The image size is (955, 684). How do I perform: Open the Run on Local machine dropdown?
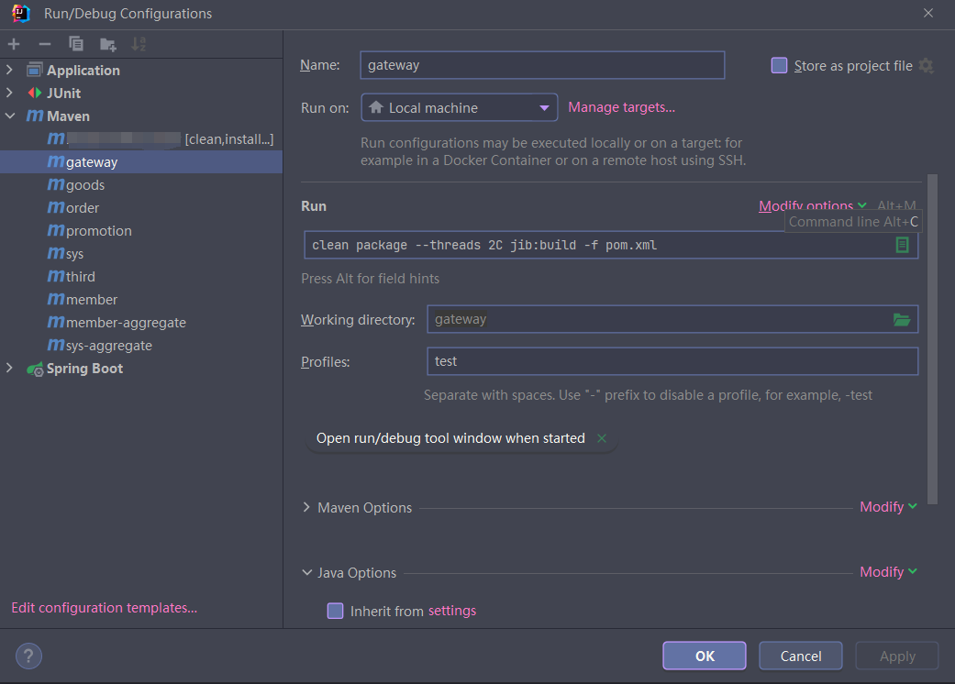460,107
